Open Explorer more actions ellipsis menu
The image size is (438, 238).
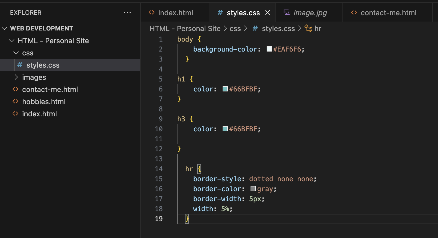(x=127, y=12)
